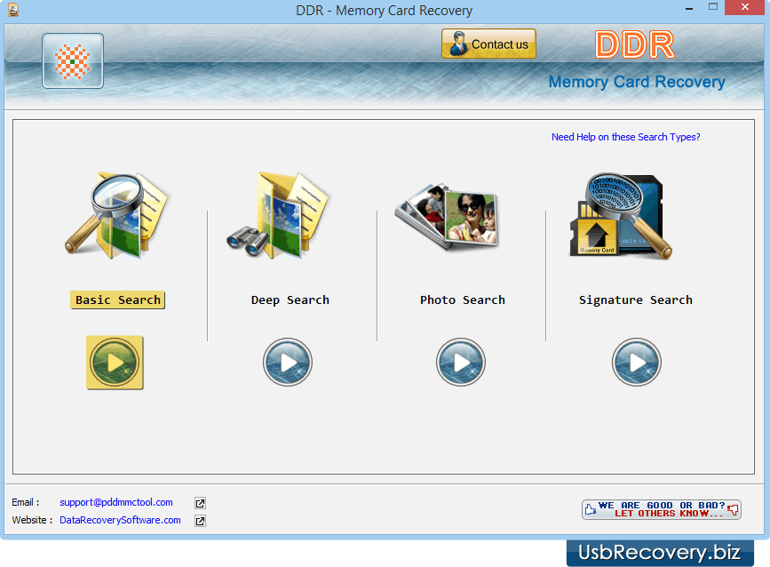Open the Contact us button
Image resolution: width=770 pixels, height=567 pixels.
click(488, 44)
